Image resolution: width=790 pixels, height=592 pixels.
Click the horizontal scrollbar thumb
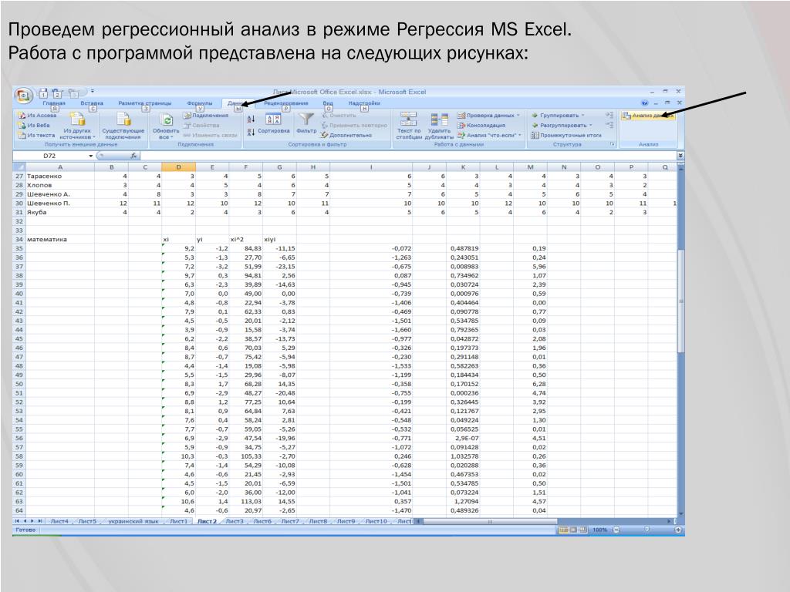(x=489, y=522)
